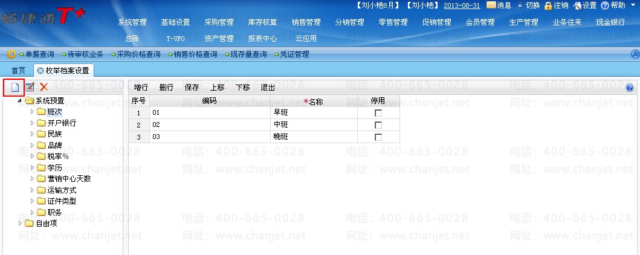
Task: Click the 开户银行 folder icon
Action: pyautogui.click(x=41, y=123)
